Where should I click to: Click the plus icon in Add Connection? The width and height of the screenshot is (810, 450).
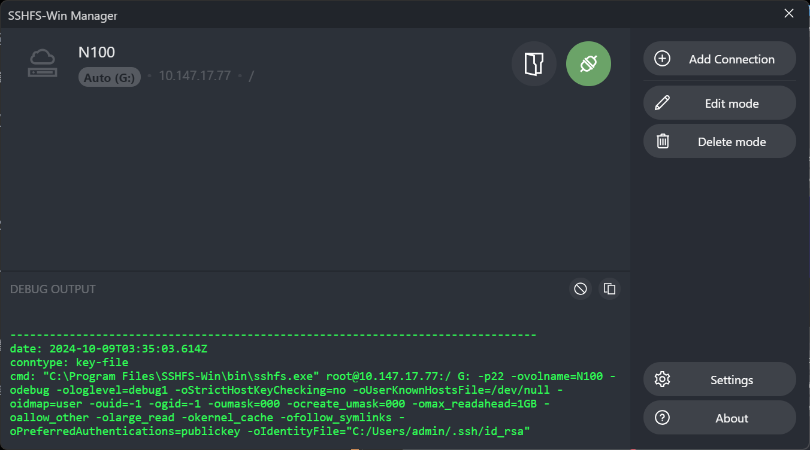tap(662, 59)
